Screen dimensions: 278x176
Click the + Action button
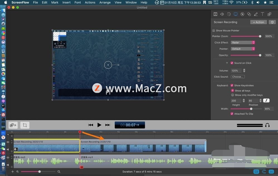tap(259, 22)
